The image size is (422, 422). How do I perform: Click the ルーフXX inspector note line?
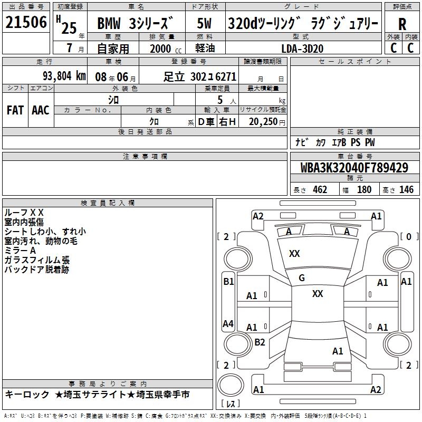coord(24,213)
